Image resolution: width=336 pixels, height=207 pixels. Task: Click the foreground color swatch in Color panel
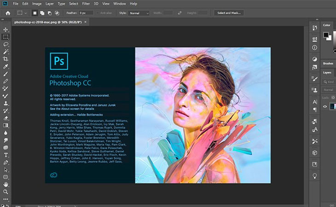pyautogui.click(x=326, y=34)
